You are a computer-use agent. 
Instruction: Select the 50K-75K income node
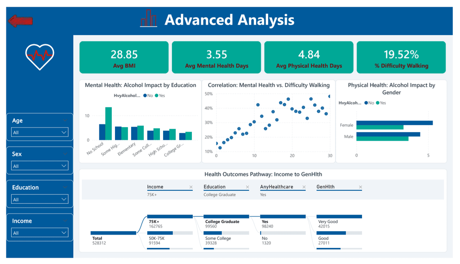tap(170, 239)
